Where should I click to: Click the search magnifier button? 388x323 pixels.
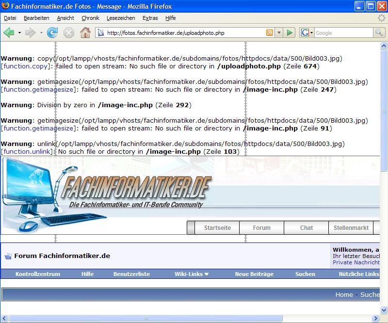[379, 32]
